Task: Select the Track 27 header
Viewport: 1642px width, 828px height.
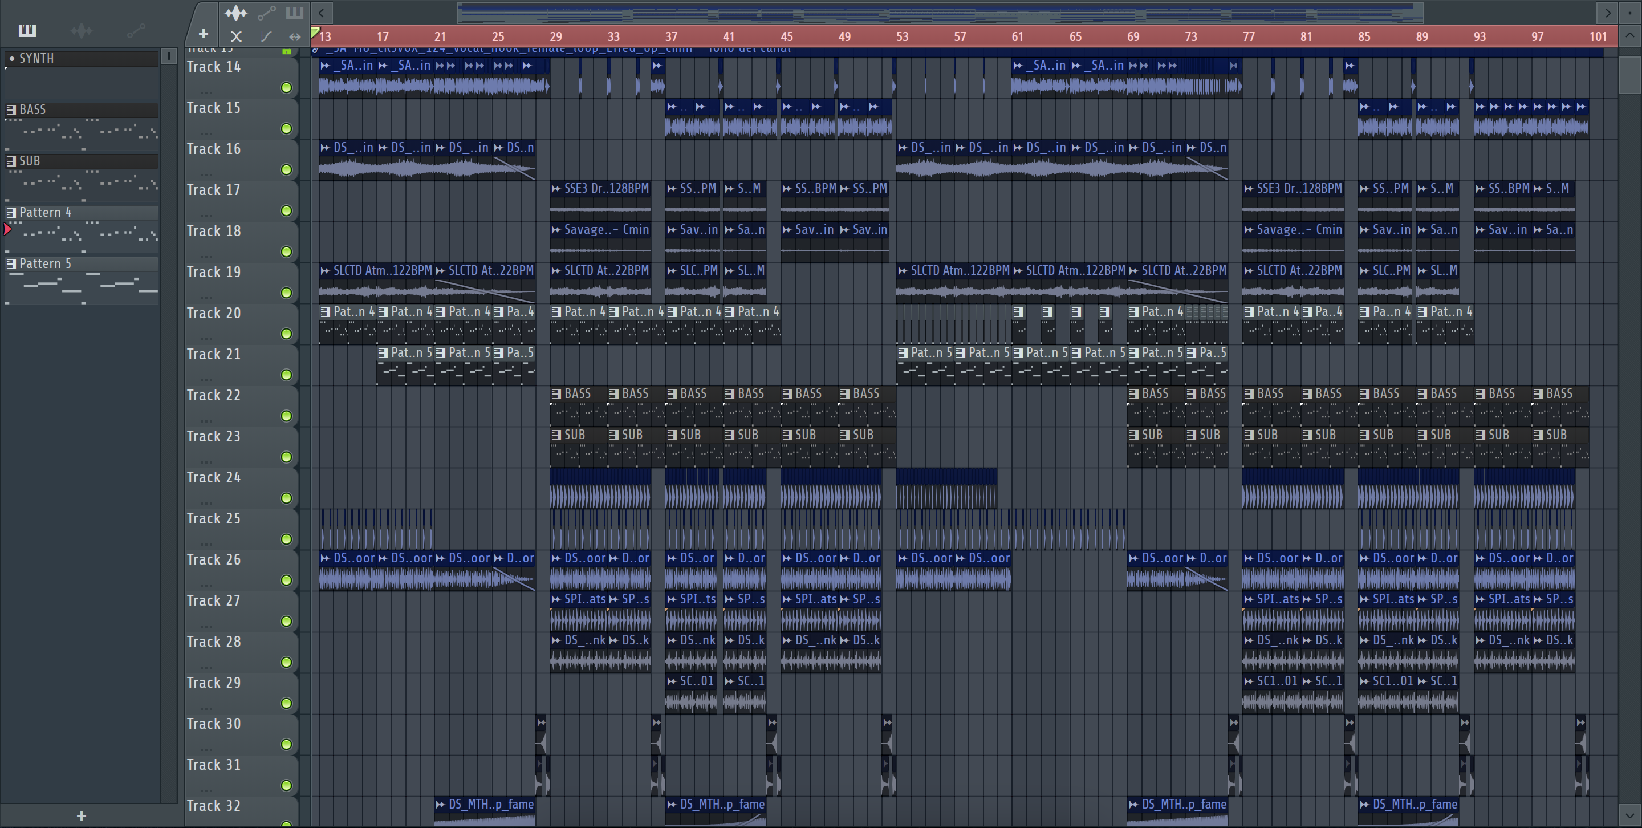Action: point(241,611)
